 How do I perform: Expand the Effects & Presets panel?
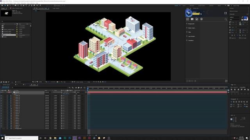point(234,11)
